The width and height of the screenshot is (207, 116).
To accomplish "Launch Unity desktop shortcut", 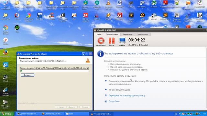I will point(62,17).
